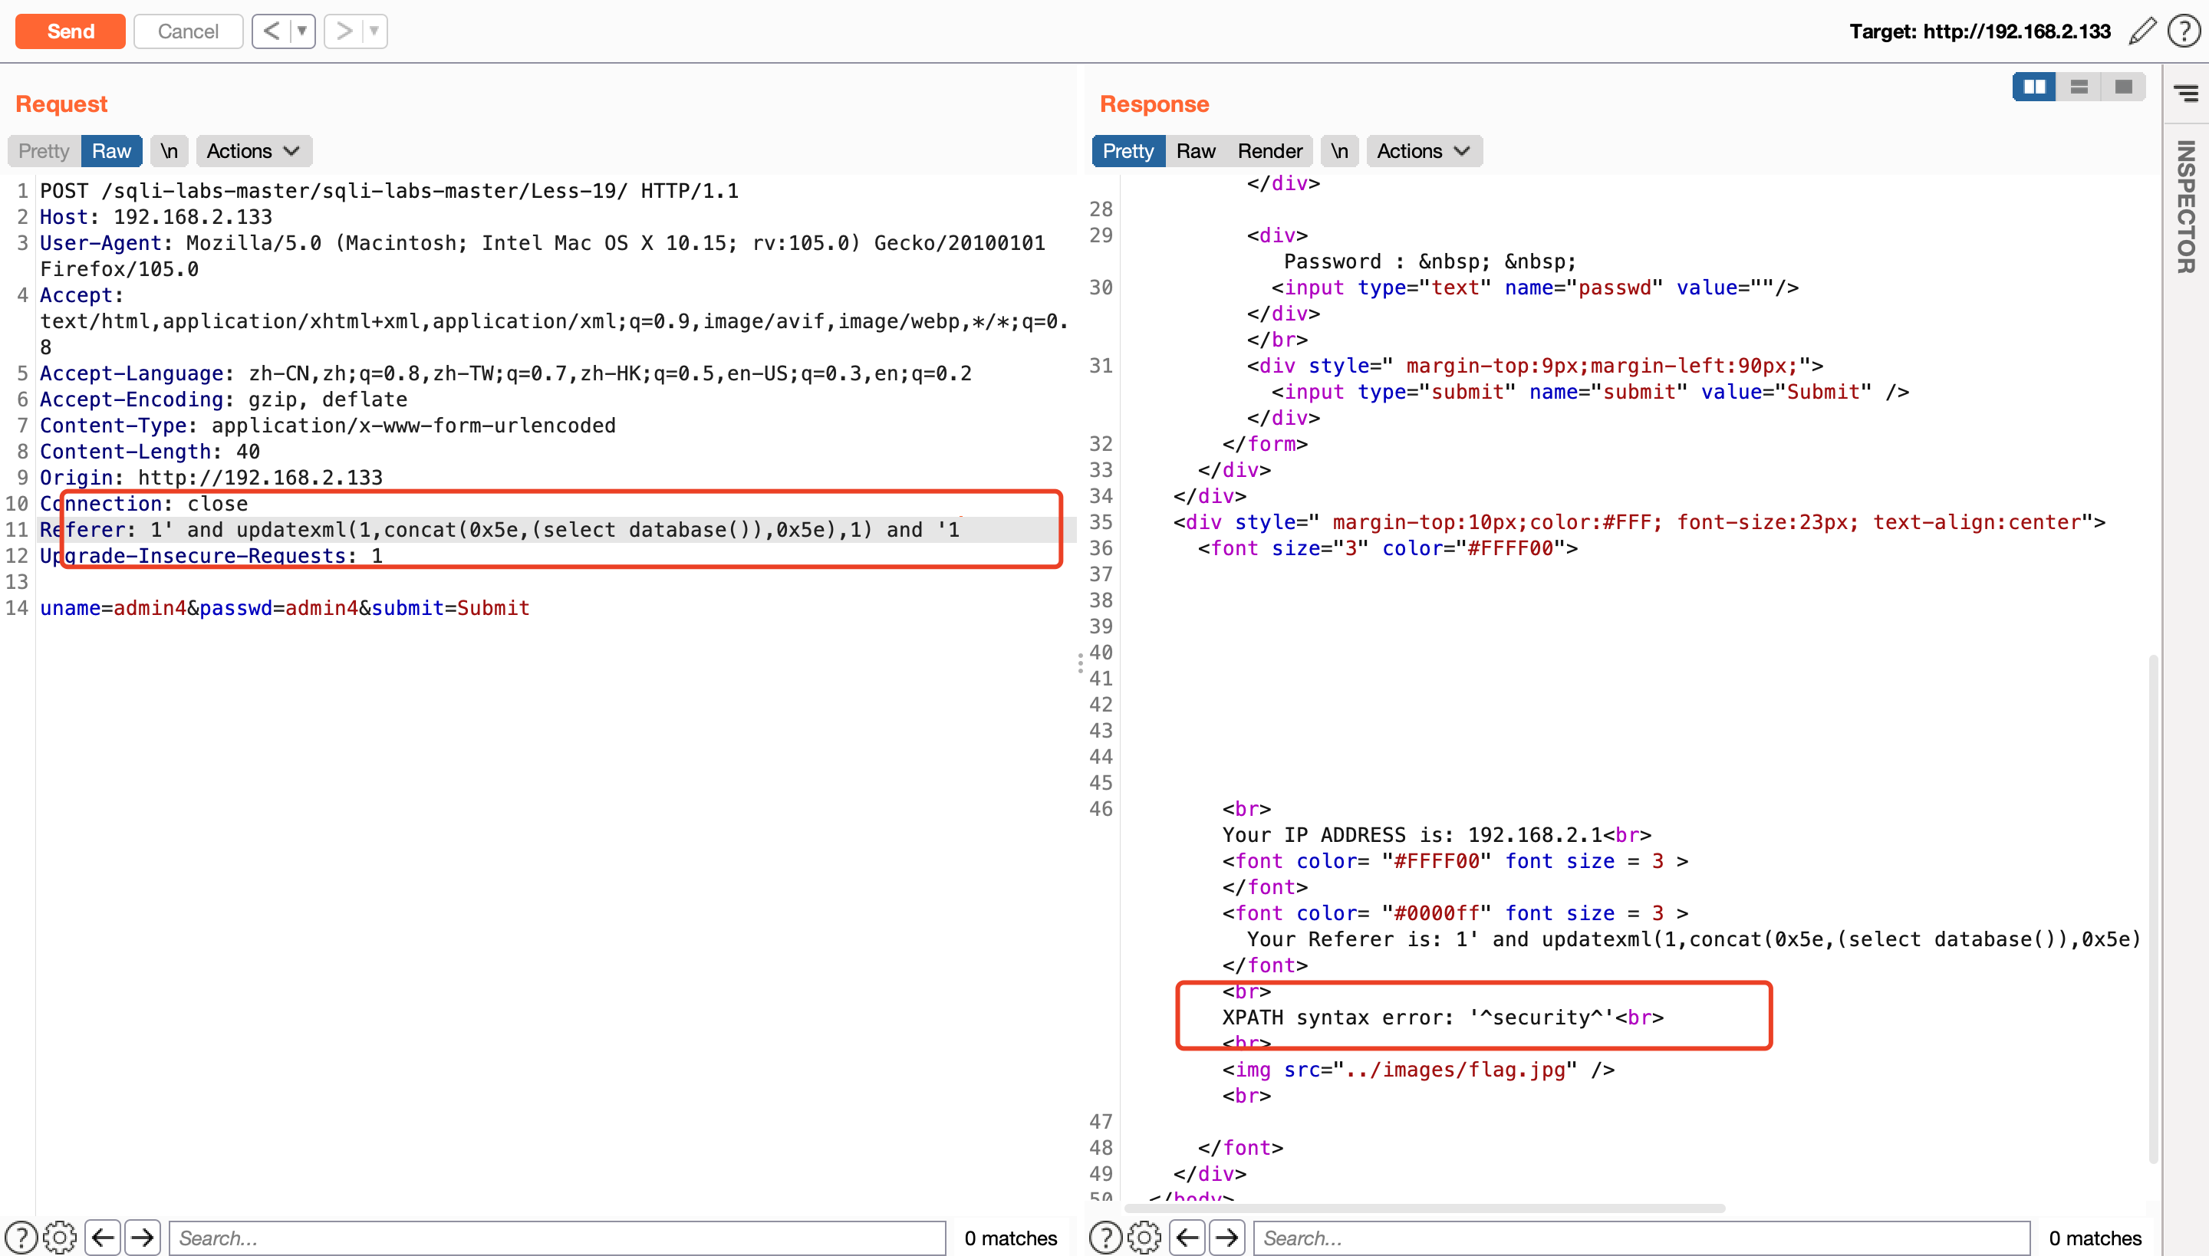Go to next request in history
This screenshot has width=2209, height=1256.
click(344, 31)
